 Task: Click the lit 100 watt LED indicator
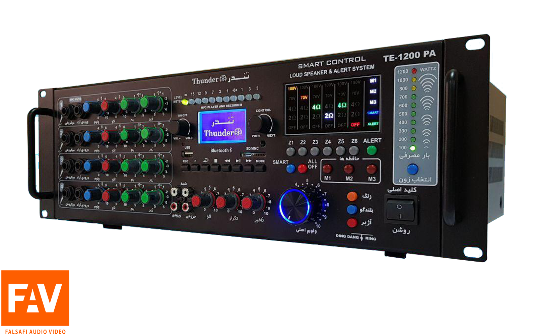413,148
